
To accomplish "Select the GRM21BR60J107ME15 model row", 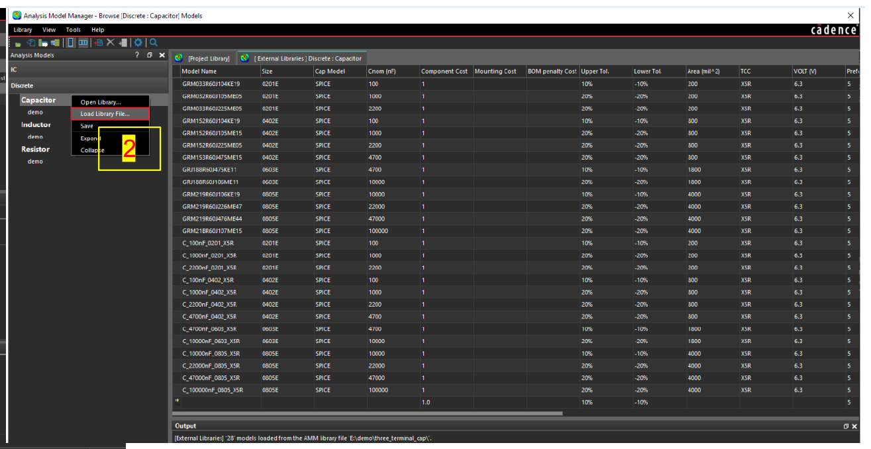I will pos(515,231).
